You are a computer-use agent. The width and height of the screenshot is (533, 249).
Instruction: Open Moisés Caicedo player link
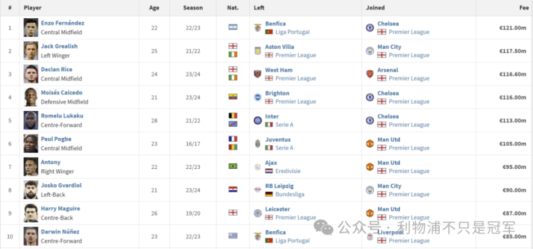(x=62, y=92)
